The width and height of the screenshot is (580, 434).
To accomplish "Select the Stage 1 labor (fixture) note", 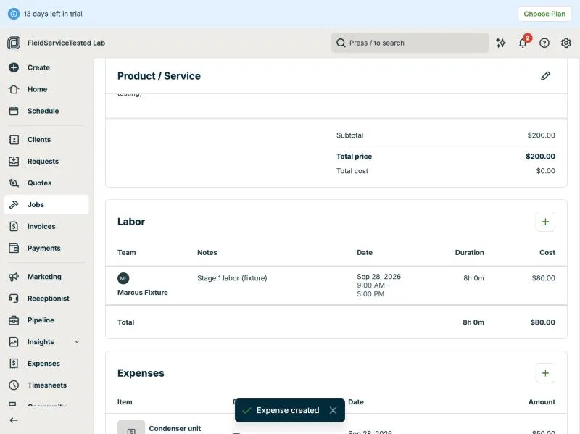I will [x=232, y=278].
